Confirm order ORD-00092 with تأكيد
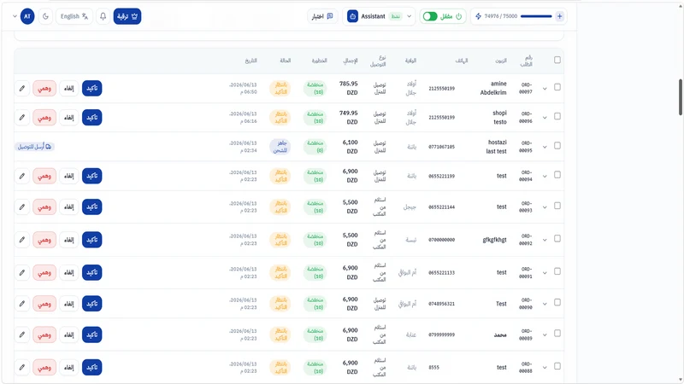 tap(92, 240)
